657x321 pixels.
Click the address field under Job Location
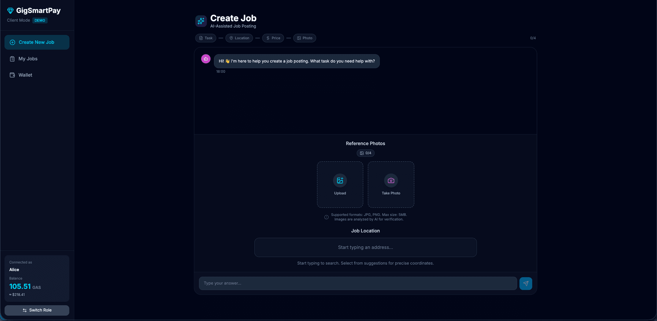[365, 247]
